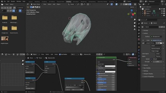This screenshot has width=166, height=93.
Task: Switch viewport to solid shading mode
Action: (x=126, y=4)
